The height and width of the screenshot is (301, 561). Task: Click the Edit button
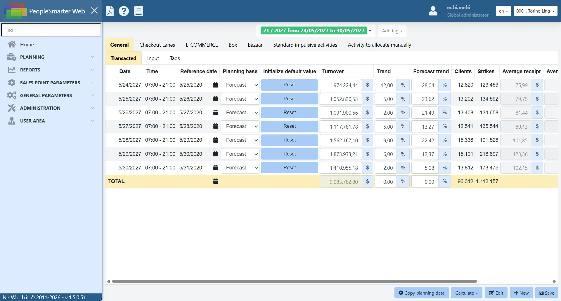[496, 293]
